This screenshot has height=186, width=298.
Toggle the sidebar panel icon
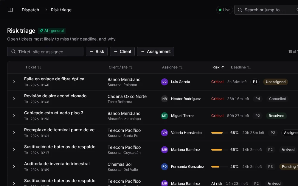click(10, 10)
